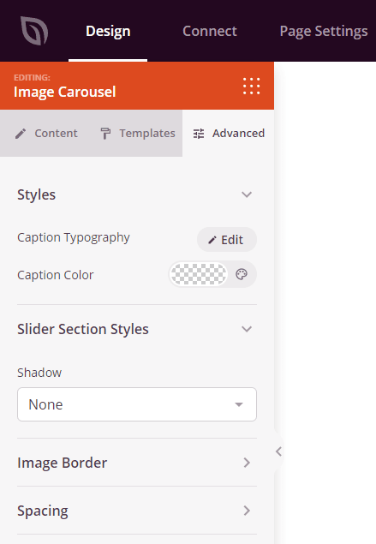This screenshot has width=376, height=544.
Task: Edit the Caption Typography settings
Action: pos(227,239)
